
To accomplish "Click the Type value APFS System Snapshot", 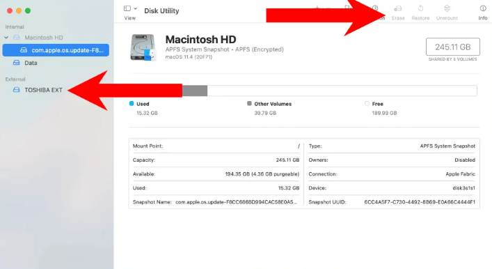I will 447,146.
